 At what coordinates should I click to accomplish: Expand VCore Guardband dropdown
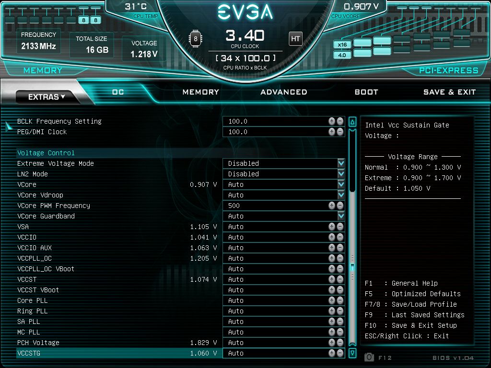341,216
